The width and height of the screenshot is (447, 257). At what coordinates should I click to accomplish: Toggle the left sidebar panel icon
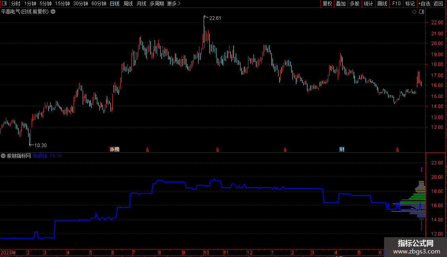point(4,4)
